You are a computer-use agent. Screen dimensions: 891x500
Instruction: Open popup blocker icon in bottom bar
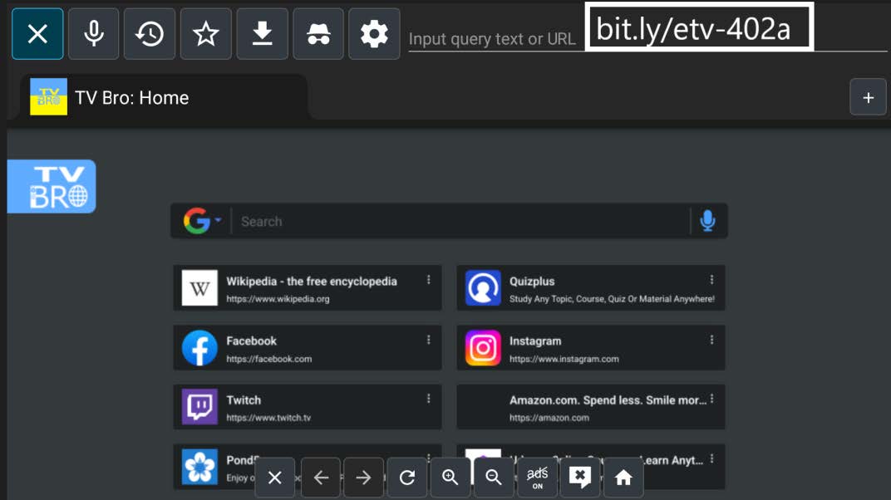pyautogui.click(x=580, y=478)
